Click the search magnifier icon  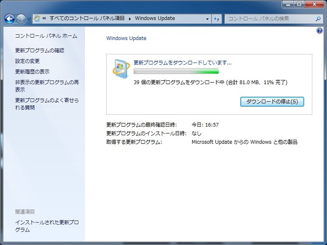[318, 19]
